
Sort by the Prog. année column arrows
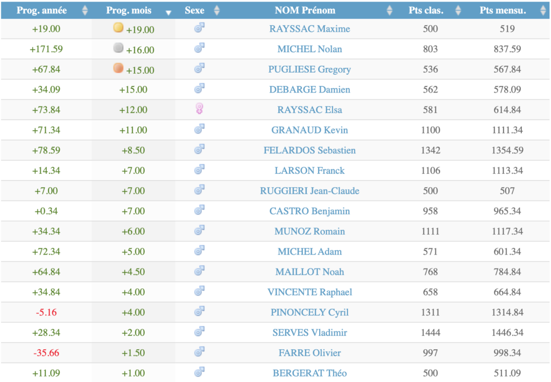pyautogui.click(x=84, y=10)
